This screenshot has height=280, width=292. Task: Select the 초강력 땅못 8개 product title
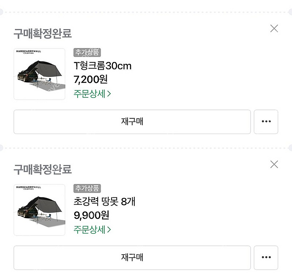(x=104, y=202)
